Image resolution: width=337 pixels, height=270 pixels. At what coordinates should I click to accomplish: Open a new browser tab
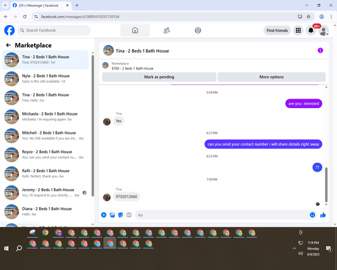(x=77, y=5)
